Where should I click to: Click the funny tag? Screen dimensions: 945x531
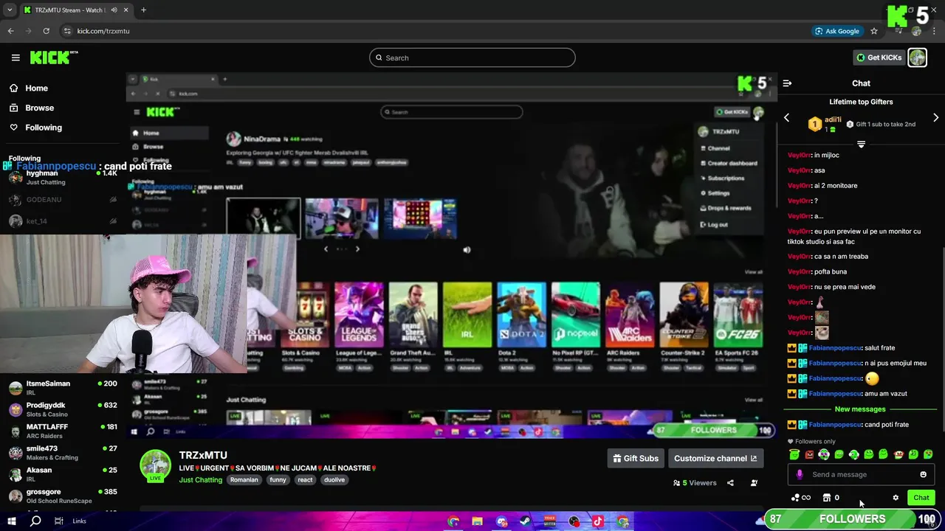coord(278,479)
